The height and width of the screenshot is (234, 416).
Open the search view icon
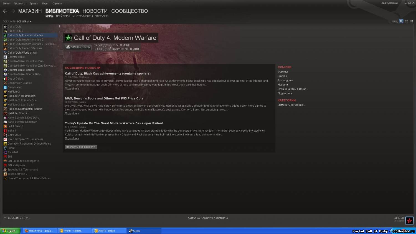(401, 21)
